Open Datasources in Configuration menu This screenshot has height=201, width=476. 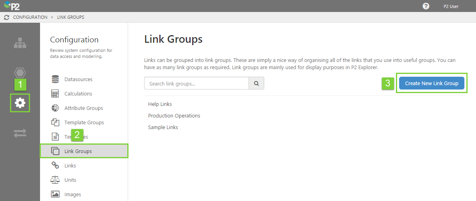[x=78, y=80]
